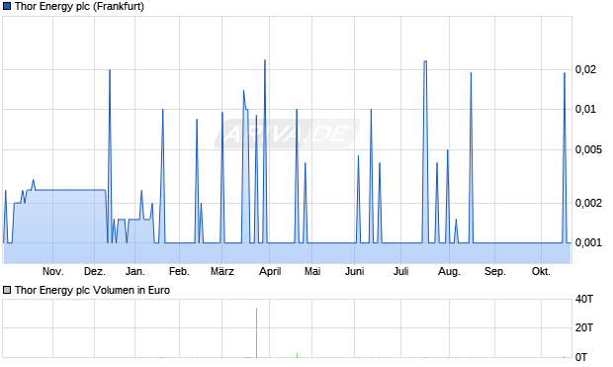This screenshot has width=613, height=367.
Task: Click the '0,005' price axis value
Action: pyautogui.click(x=588, y=149)
